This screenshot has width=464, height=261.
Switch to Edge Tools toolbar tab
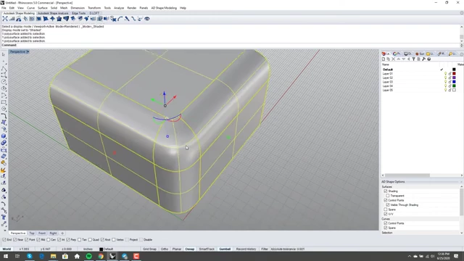pos(79,13)
